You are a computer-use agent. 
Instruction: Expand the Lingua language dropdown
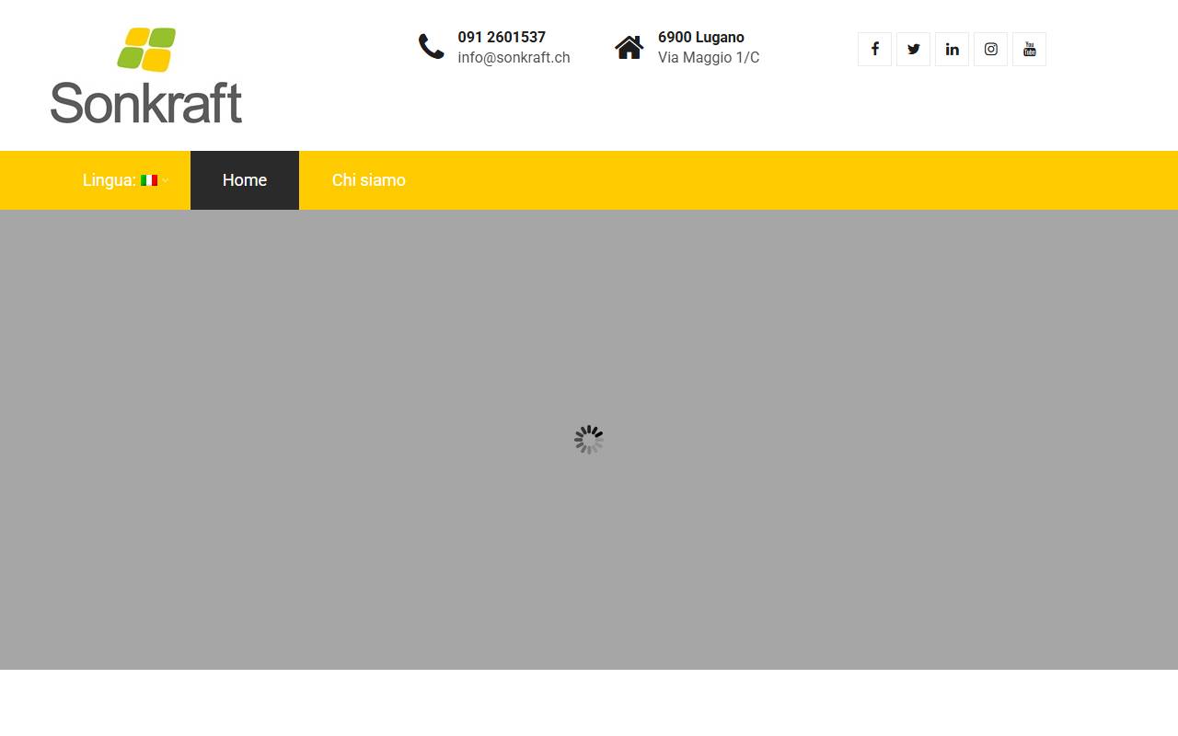[x=125, y=180]
